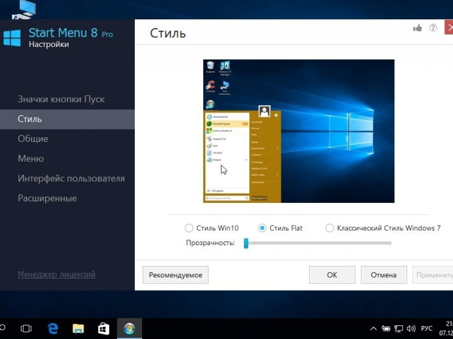Click the Стиль page heading
This screenshot has height=339, width=453.
(168, 33)
